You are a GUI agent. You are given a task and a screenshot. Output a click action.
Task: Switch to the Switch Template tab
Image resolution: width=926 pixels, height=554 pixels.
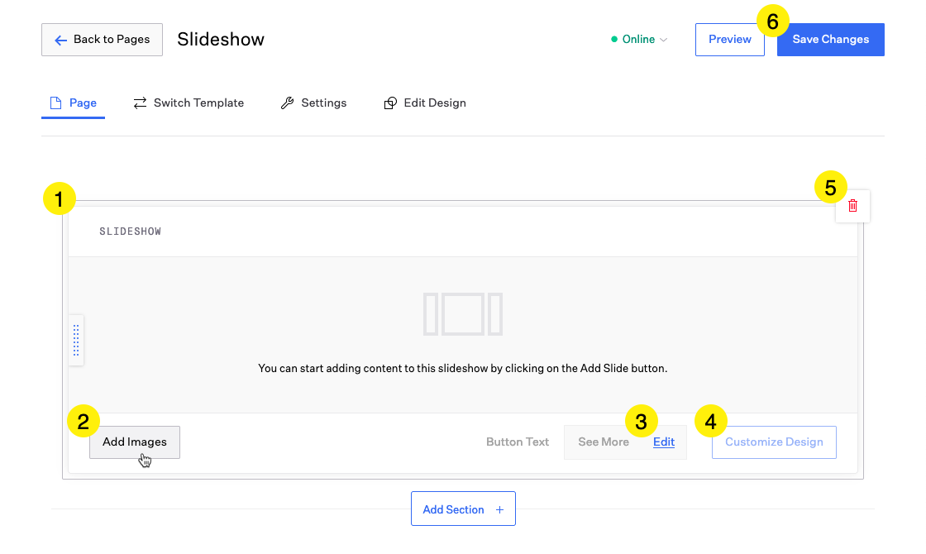click(189, 103)
